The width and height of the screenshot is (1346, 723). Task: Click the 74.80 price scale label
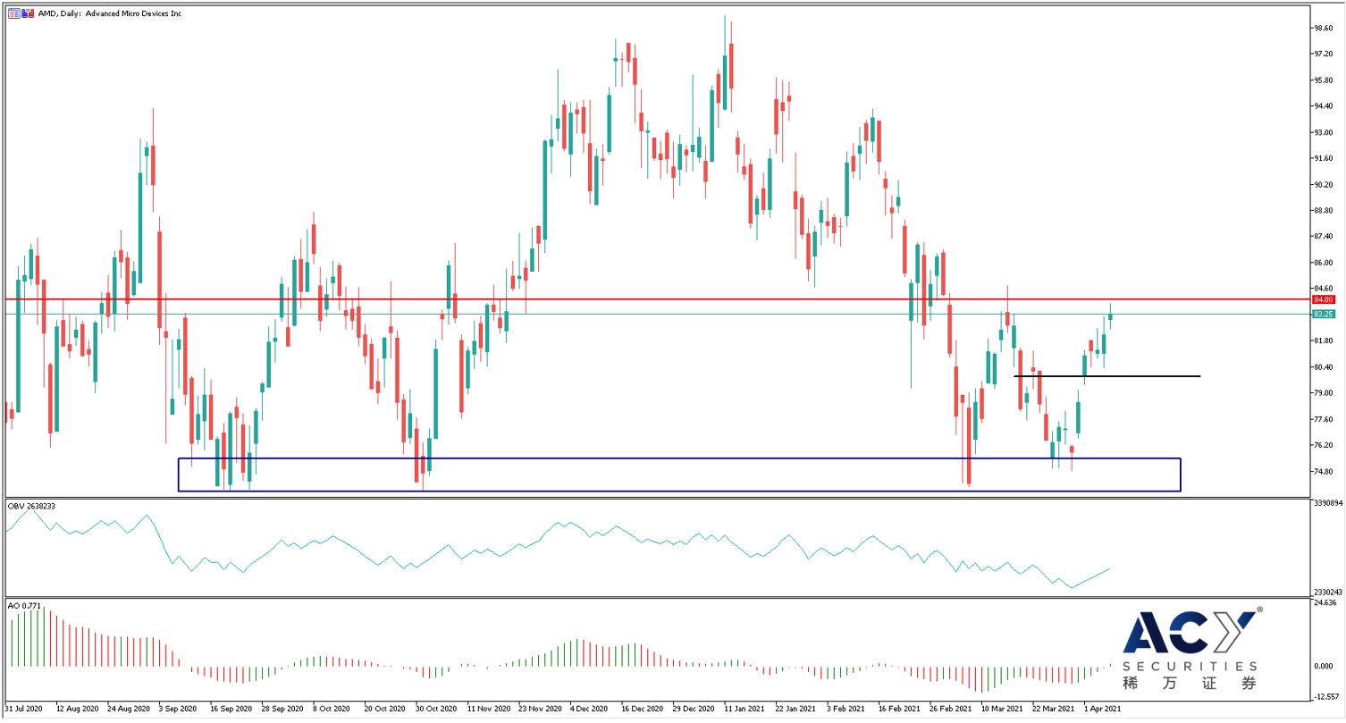click(1323, 472)
